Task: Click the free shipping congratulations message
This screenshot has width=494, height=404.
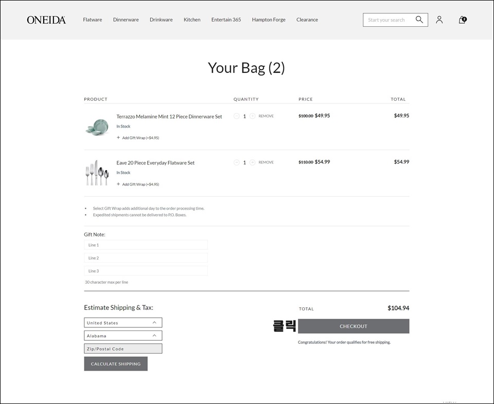Action: [x=344, y=342]
